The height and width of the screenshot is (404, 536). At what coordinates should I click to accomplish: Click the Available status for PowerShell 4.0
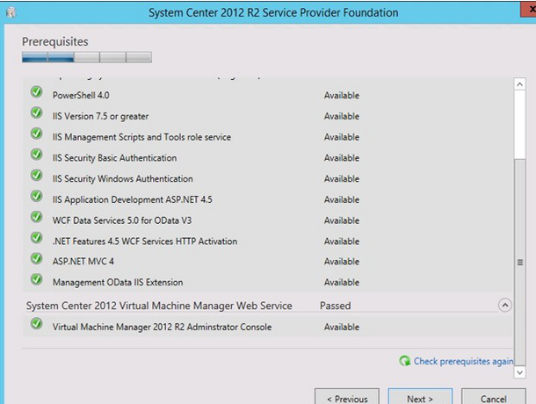[342, 96]
